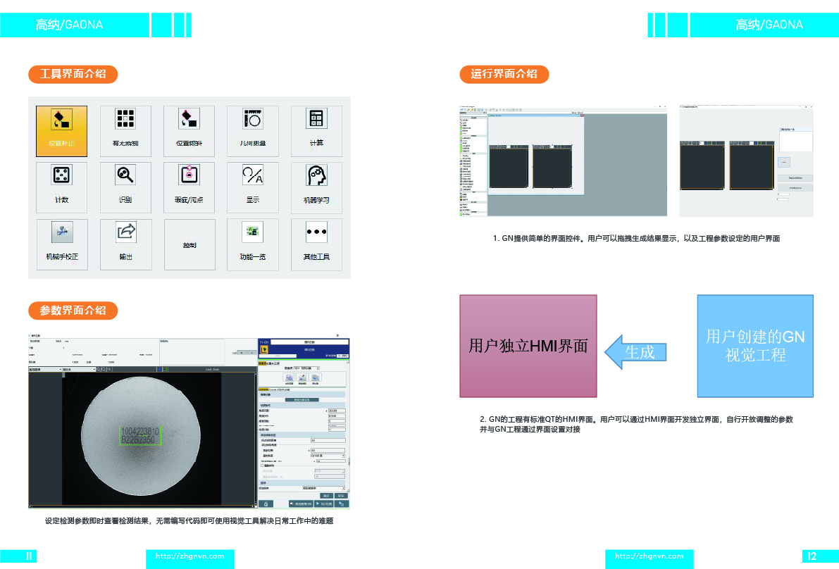Open the 机器学习 tool

[316, 188]
